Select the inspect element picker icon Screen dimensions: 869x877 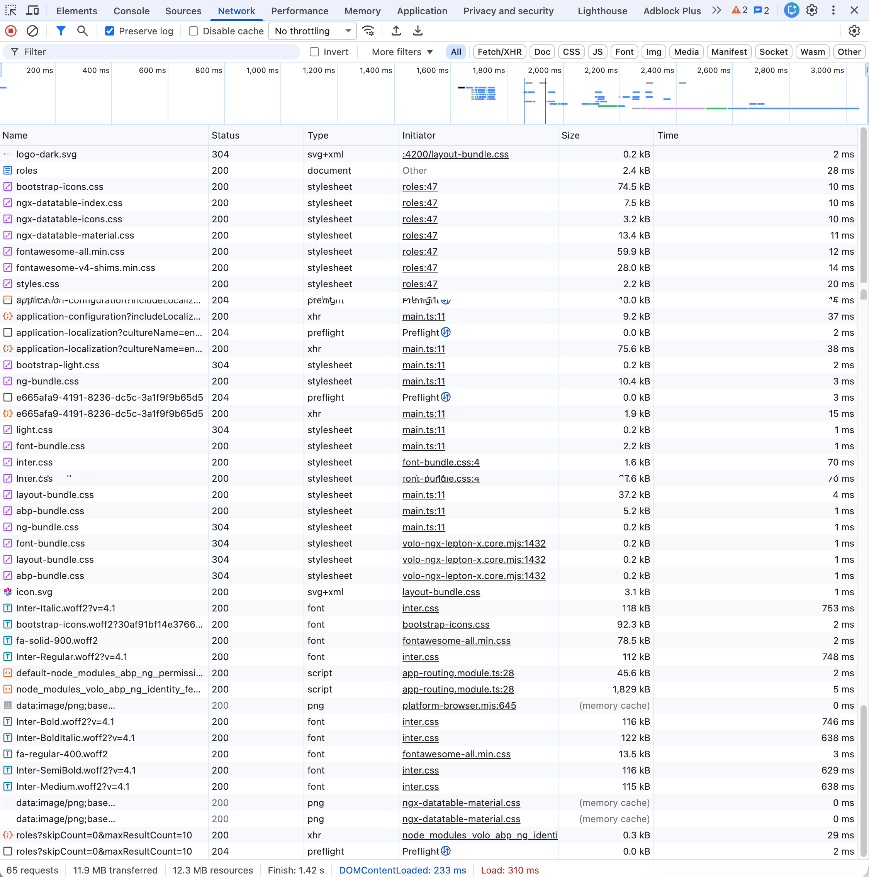11,10
